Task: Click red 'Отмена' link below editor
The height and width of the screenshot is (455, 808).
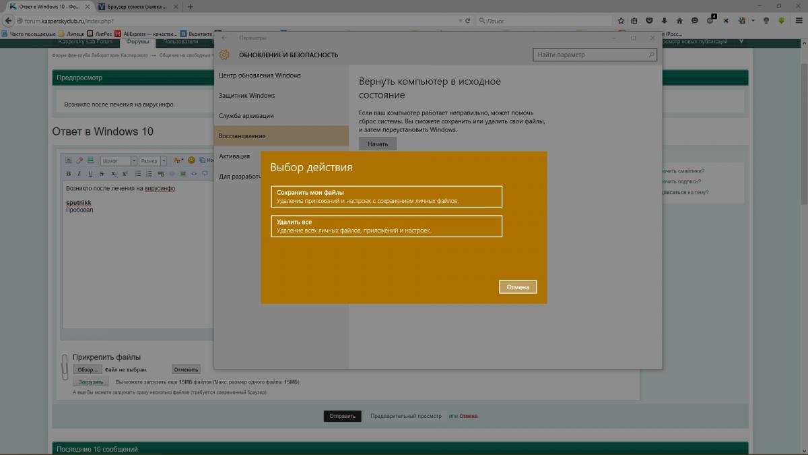Action: (x=469, y=416)
